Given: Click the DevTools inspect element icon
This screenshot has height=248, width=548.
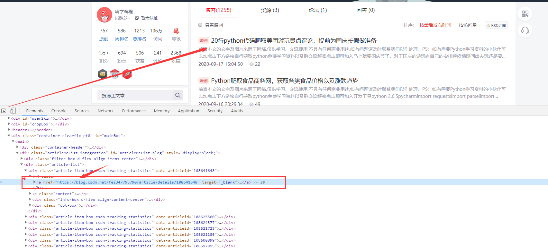Looking at the screenshot, I should pos(4,111).
